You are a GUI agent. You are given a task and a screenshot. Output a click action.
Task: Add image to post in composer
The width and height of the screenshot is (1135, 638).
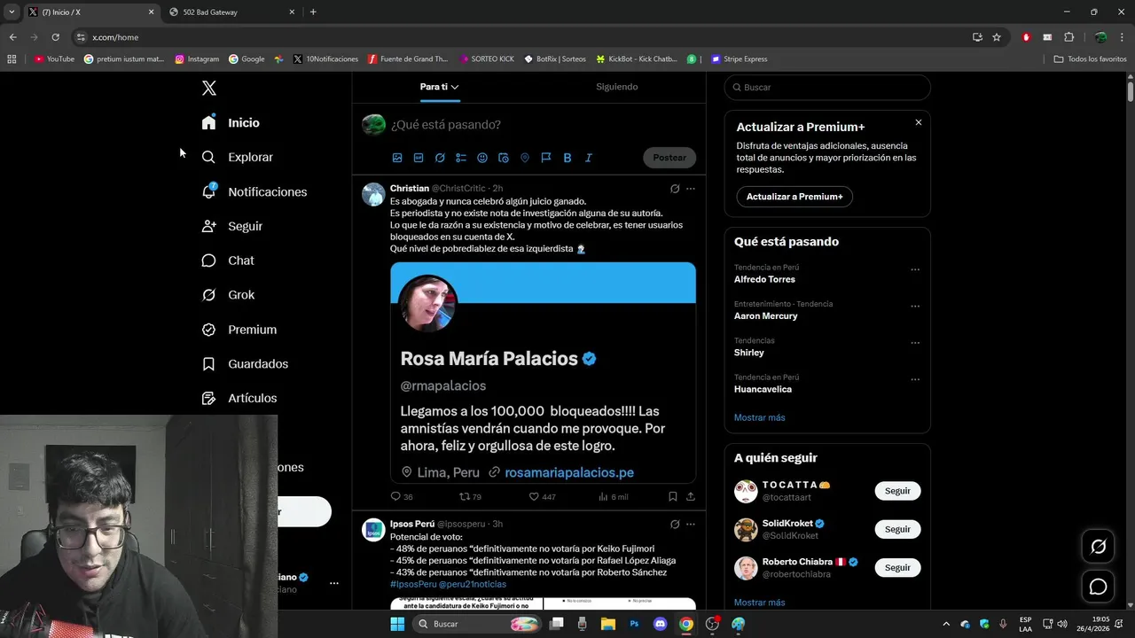click(397, 158)
